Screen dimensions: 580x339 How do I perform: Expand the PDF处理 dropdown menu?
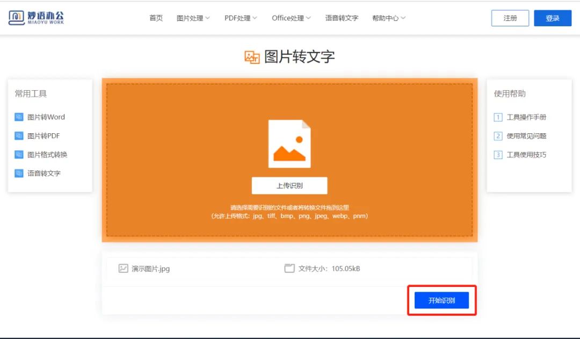(x=237, y=17)
